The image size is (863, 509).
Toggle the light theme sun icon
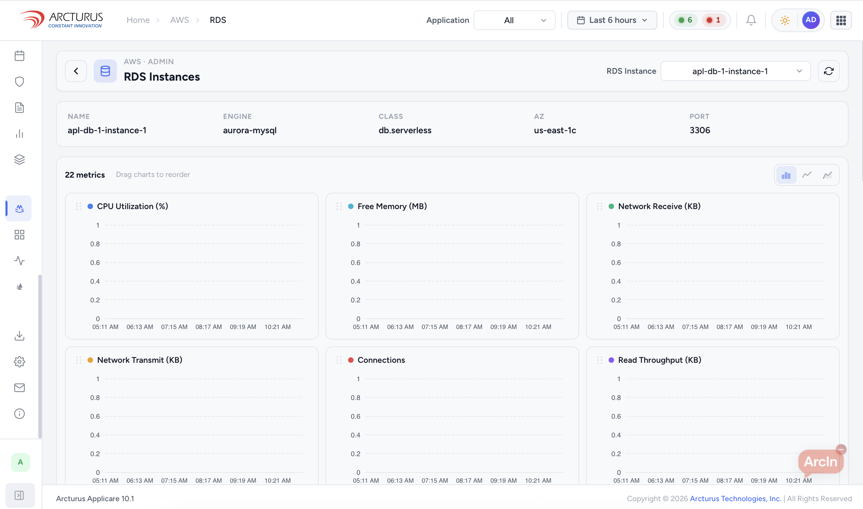[785, 20]
